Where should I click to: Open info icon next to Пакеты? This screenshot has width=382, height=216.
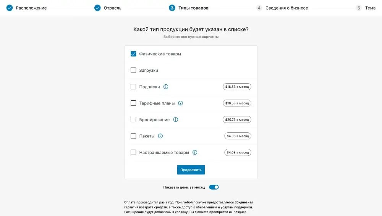[x=160, y=136]
